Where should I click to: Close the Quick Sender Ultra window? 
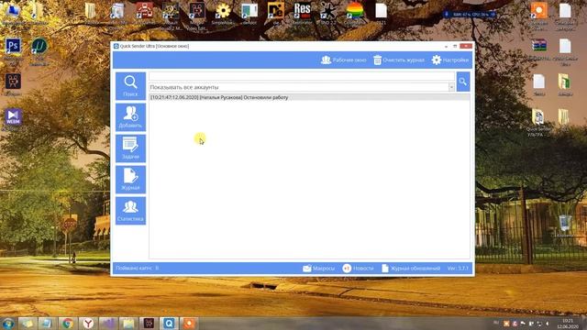point(466,46)
